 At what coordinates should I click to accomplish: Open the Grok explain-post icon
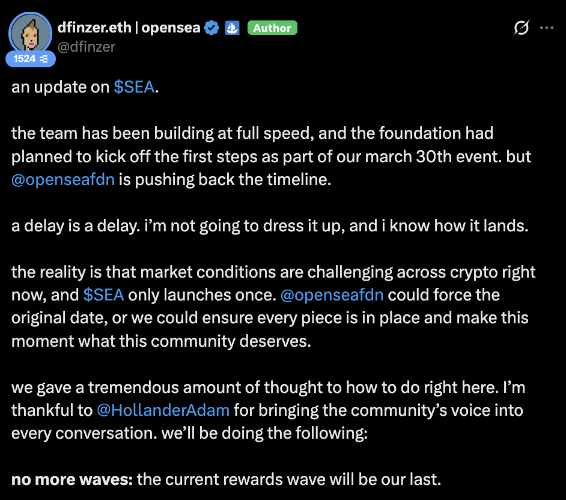522,28
